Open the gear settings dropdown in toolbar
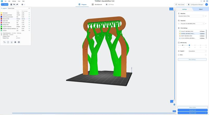Viewport: 209px width, 115px height. [x=23, y=4]
